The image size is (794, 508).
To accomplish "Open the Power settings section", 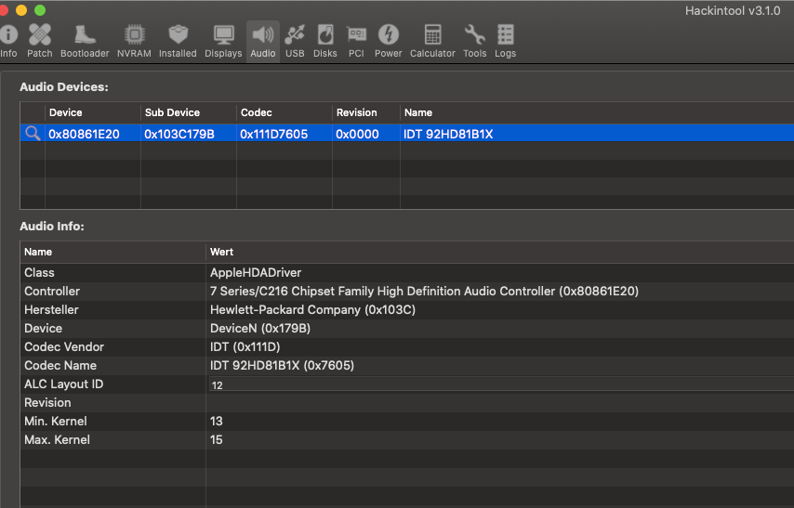I will click(389, 35).
